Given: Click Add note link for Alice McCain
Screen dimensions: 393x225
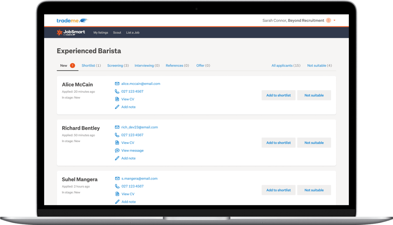Looking at the screenshot, I should tap(128, 107).
